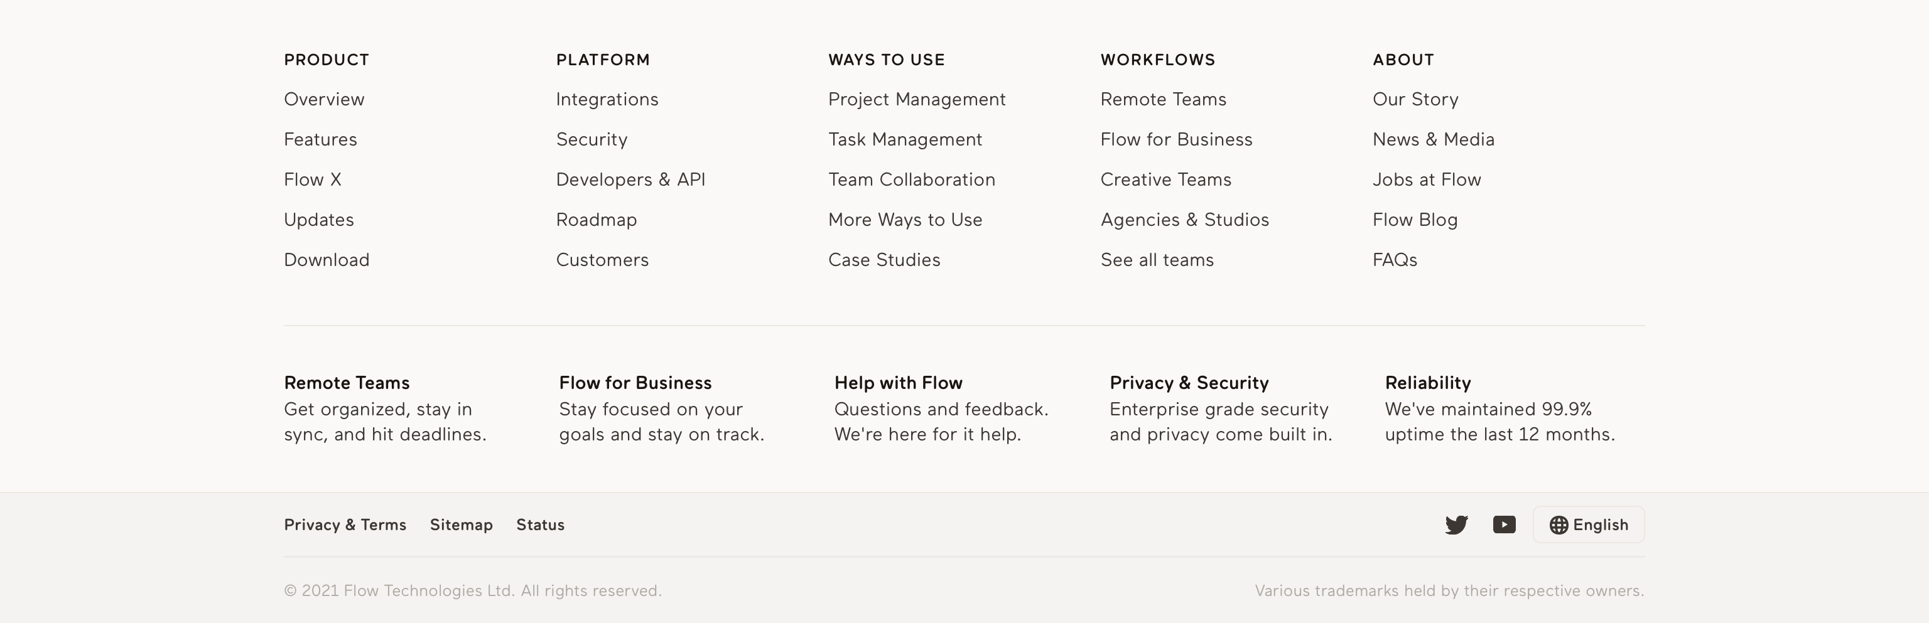Check the Status page link

[x=540, y=525]
